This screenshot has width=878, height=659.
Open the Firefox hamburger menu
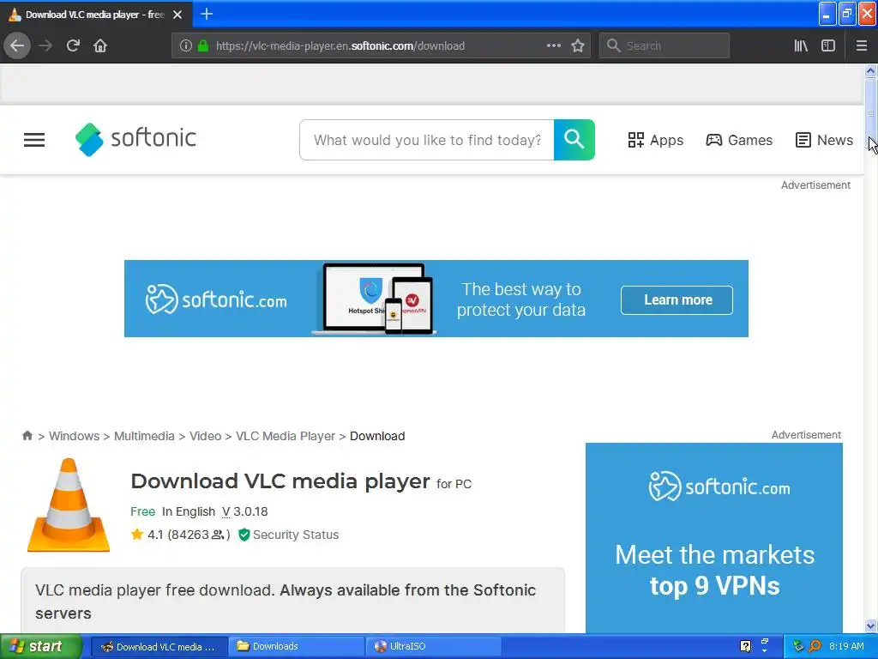(x=861, y=45)
